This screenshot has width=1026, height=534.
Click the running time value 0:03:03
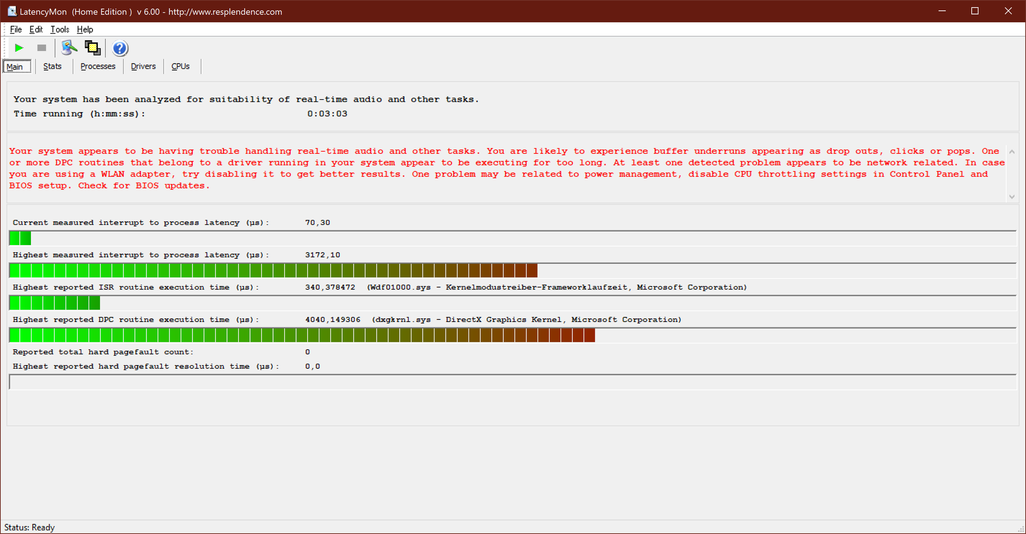tap(327, 114)
